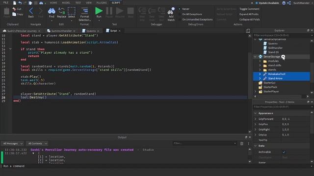Open the Spawns document tab

91,31
